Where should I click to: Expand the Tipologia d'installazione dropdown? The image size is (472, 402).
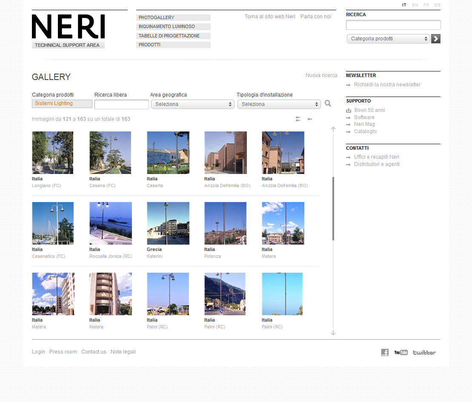[279, 104]
